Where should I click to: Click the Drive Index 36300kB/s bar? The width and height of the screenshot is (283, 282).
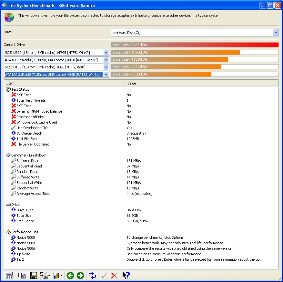[195, 74]
